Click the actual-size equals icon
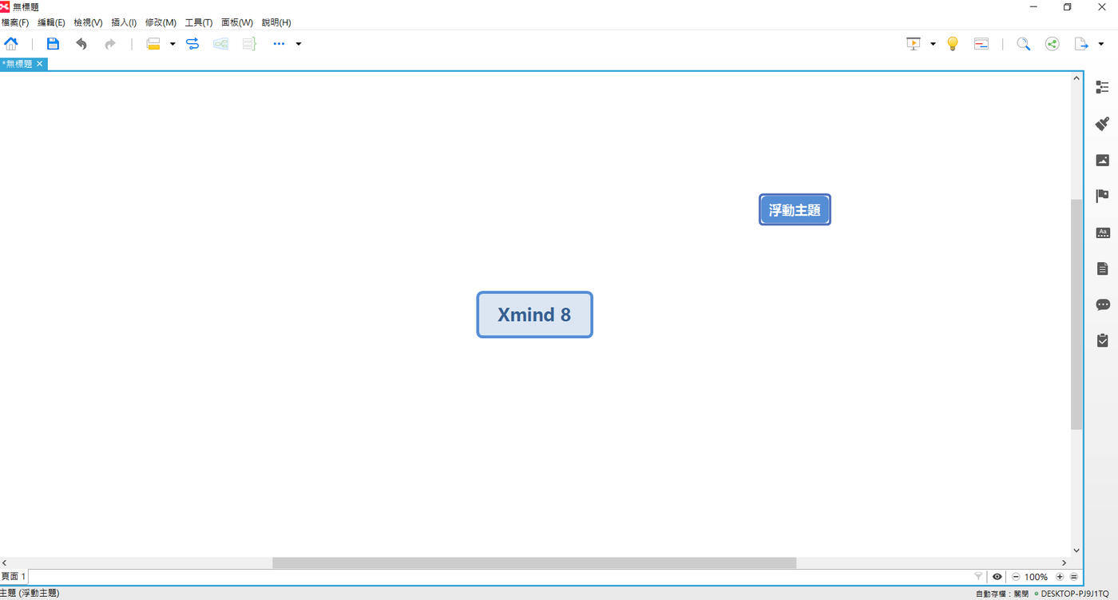 [1074, 577]
